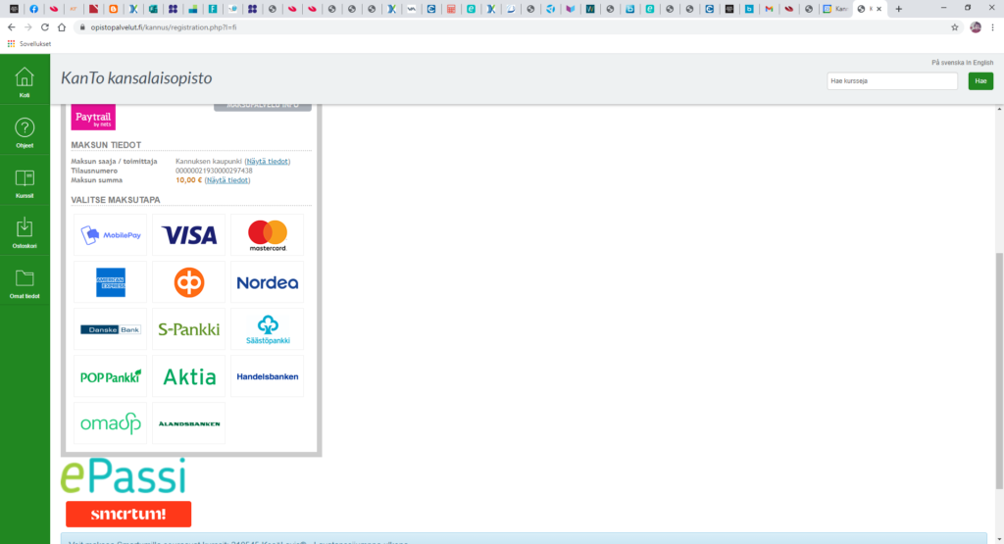Choose Mastercard payment method
The height and width of the screenshot is (544, 1004).
[267, 235]
